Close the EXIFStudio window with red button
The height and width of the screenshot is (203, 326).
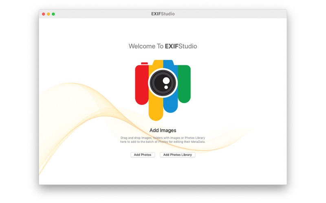pos(44,14)
